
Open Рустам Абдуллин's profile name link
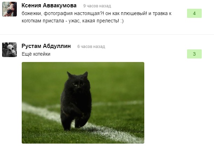(x=46, y=46)
